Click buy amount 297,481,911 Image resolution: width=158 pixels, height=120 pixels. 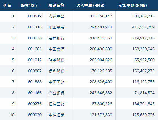coord(101,27)
